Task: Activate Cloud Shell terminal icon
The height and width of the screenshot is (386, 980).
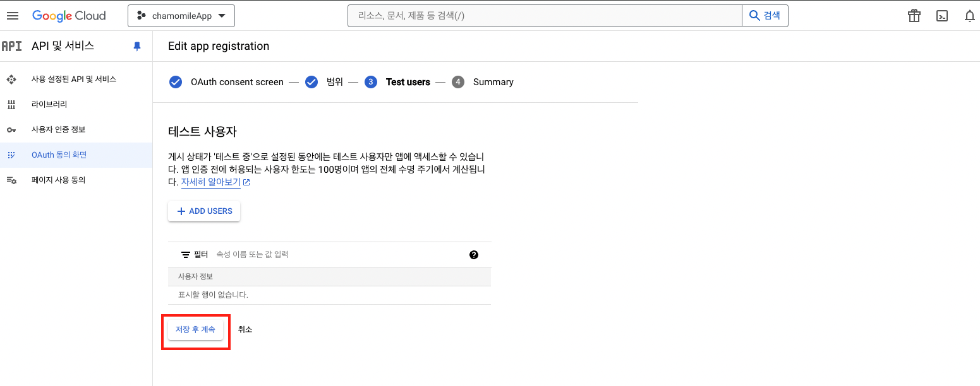Action: 941,16
